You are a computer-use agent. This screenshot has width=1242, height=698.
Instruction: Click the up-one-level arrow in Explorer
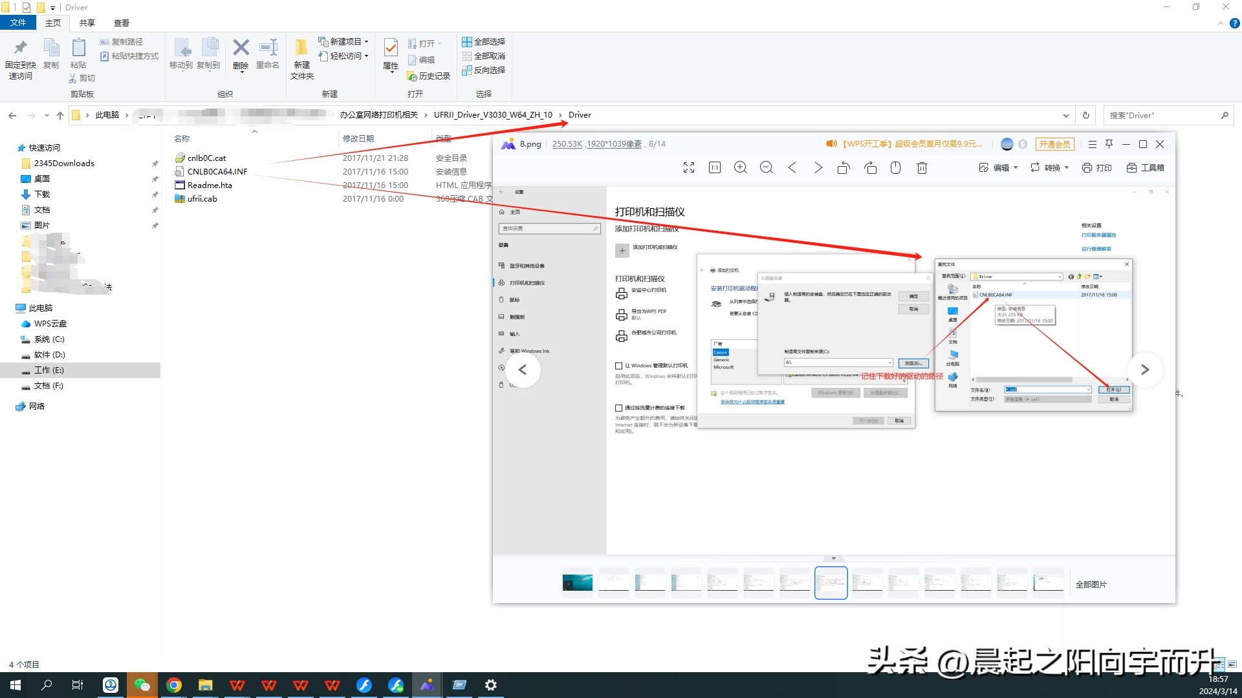point(60,116)
